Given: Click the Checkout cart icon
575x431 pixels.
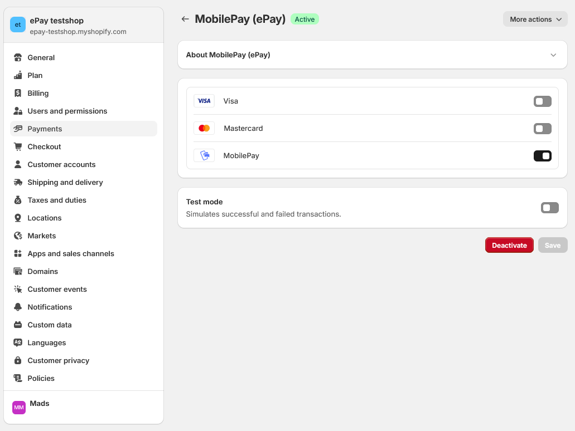Looking at the screenshot, I should pos(18,146).
